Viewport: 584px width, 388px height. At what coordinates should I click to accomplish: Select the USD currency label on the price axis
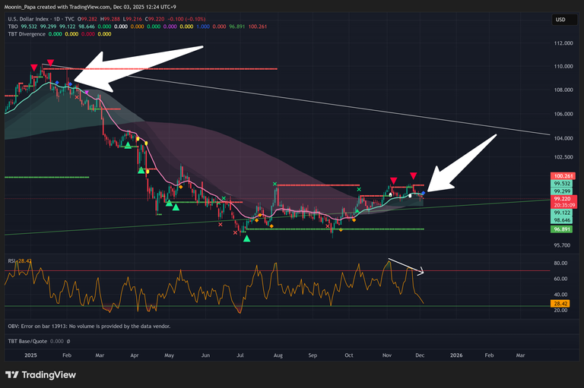pyautogui.click(x=561, y=19)
